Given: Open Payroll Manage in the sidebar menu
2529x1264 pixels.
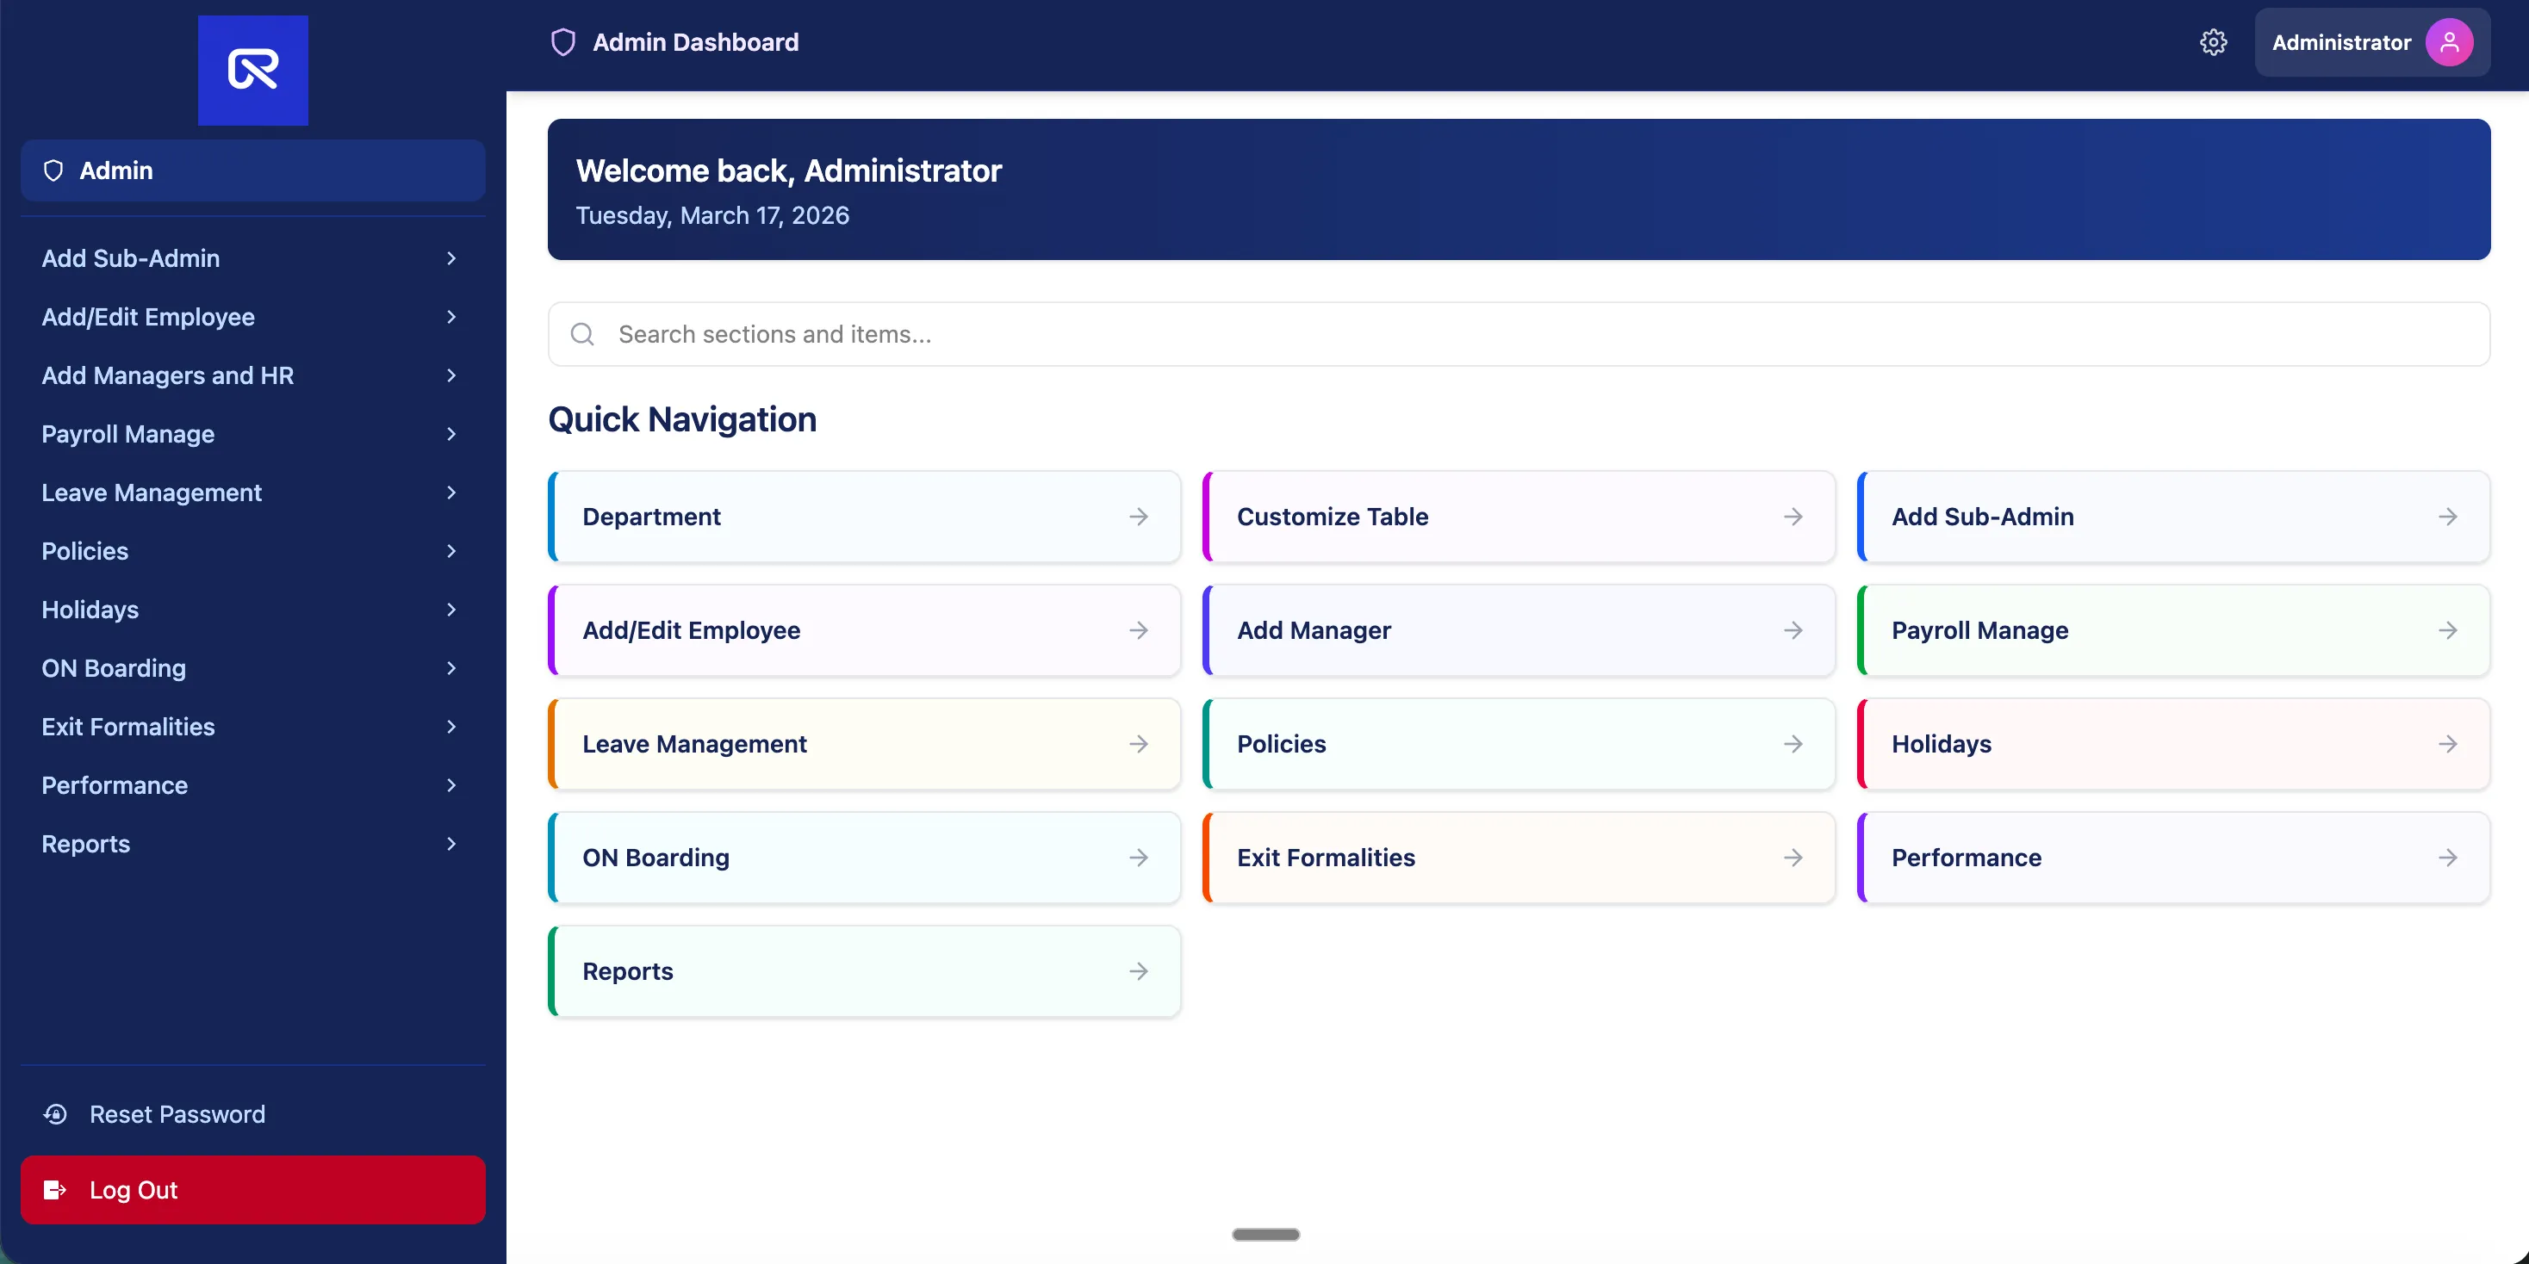Looking at the screenshot, I should click(252, 434).
